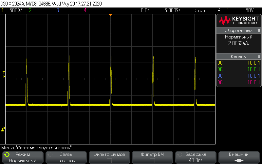Click the yellow DC 10.0:1 channel row

coord(239,63)
